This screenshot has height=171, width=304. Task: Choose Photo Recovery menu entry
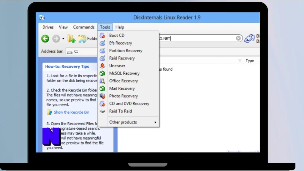coord(129,96)
